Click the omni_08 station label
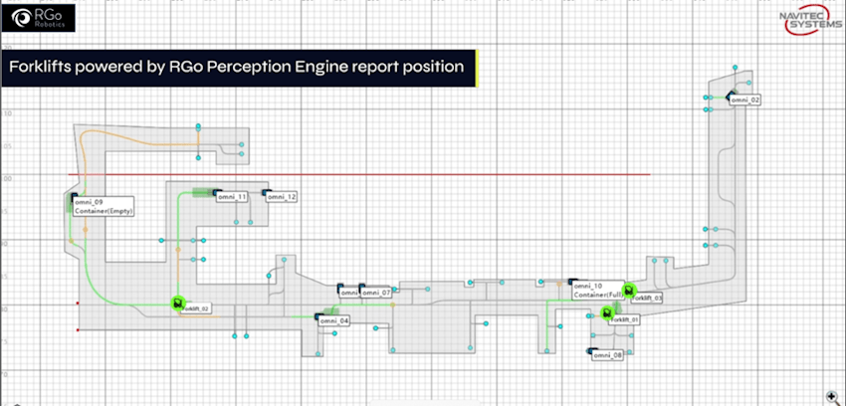The height and width of the screenshot is (406, 846). (x=607, y=354)
